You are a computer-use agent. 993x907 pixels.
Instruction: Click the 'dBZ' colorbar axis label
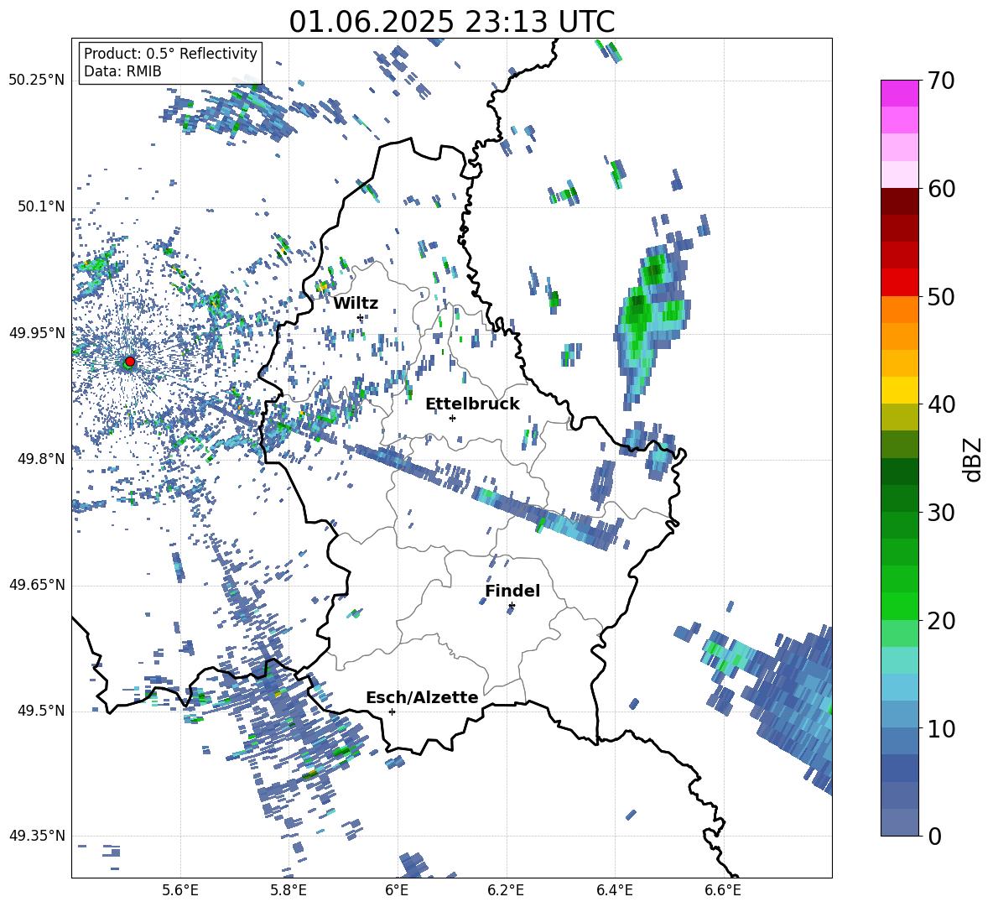point(974,459)
